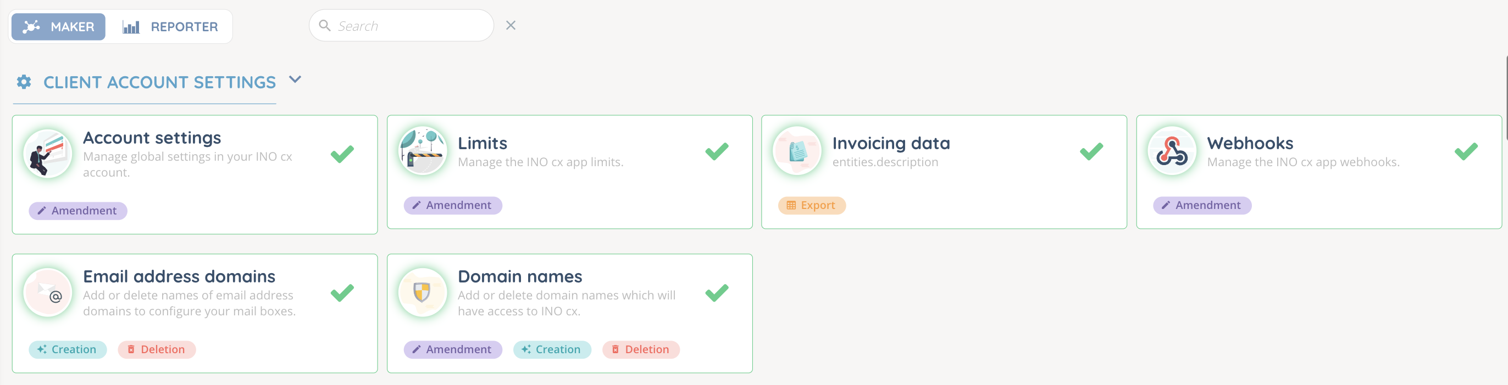Collapse the Client Account Settings section chevron
Viewport: 1508px width, 385px height.
click(295, 80)
